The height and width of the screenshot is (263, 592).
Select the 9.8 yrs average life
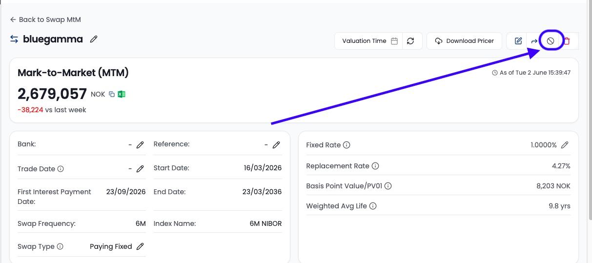pyautogui.click(x=559, y=206)
